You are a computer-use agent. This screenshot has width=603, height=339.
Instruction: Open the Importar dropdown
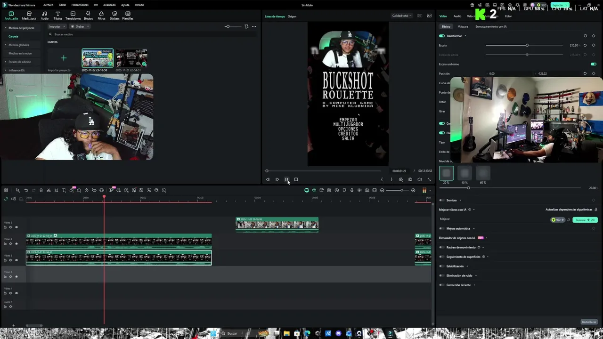(x=57, y=26)
